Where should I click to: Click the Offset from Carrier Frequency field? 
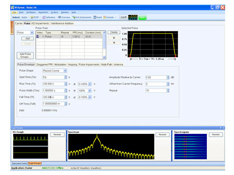156,84
